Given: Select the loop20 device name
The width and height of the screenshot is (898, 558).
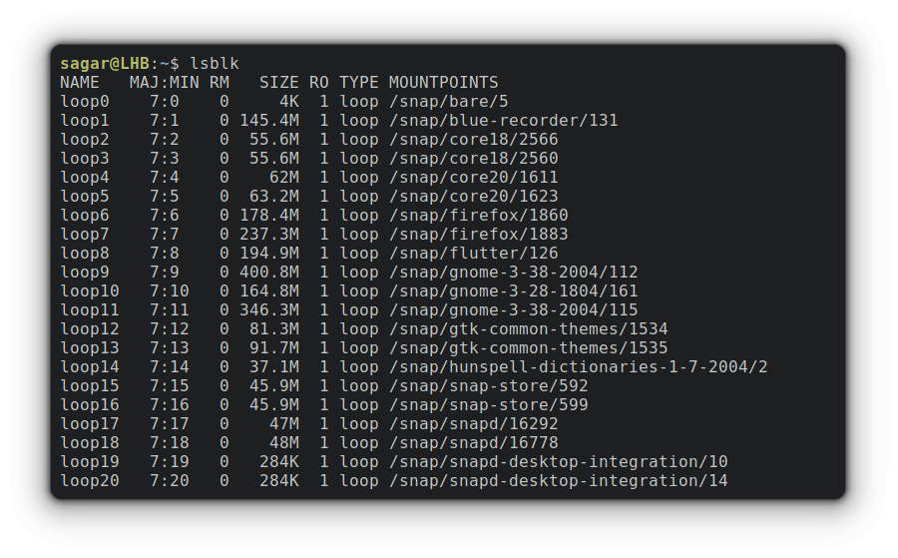Looking at the screenshot, I should (x=90, y=480).
